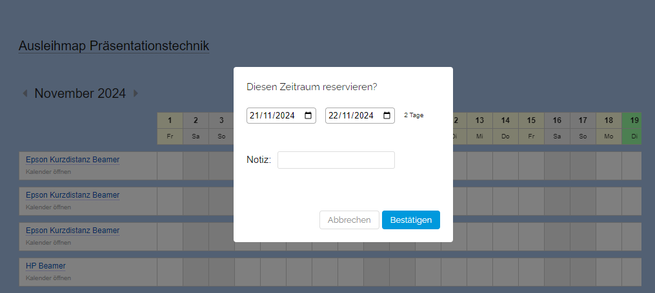Click the start date 21/11/2024 field
655x293 pixels.
click(x=272, y=116)
